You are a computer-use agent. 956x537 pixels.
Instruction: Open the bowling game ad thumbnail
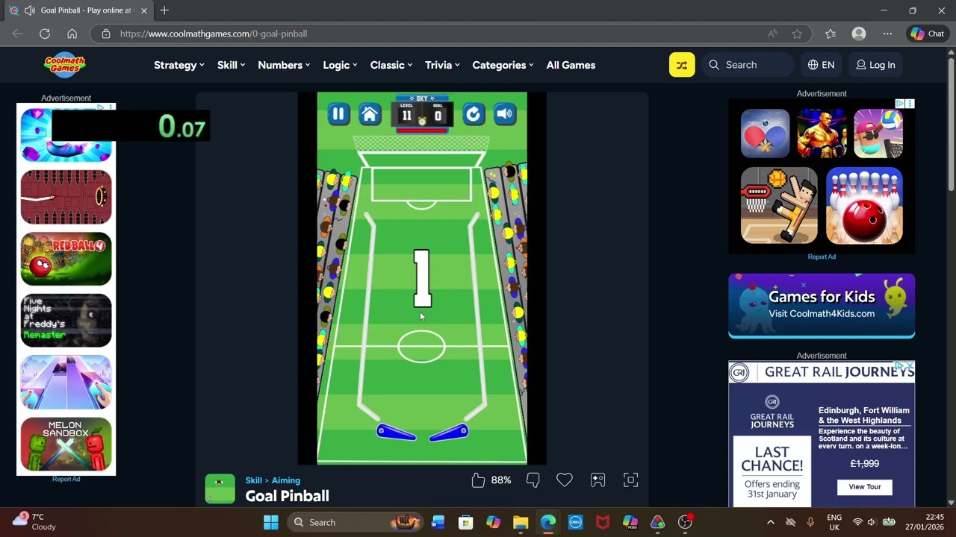(x=864, y=206)
